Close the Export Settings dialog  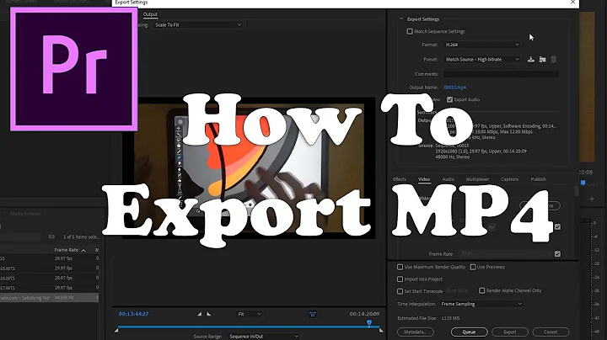tap(573, 3)
